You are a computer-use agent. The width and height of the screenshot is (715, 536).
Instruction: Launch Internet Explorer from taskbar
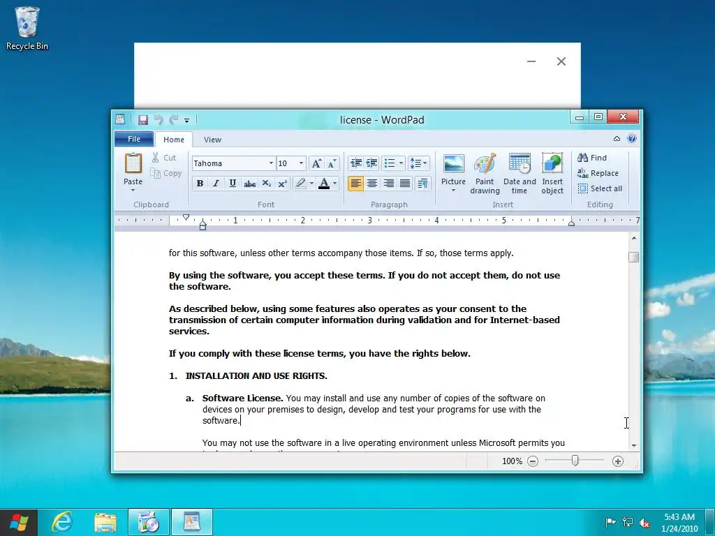(x=61, y=522)
